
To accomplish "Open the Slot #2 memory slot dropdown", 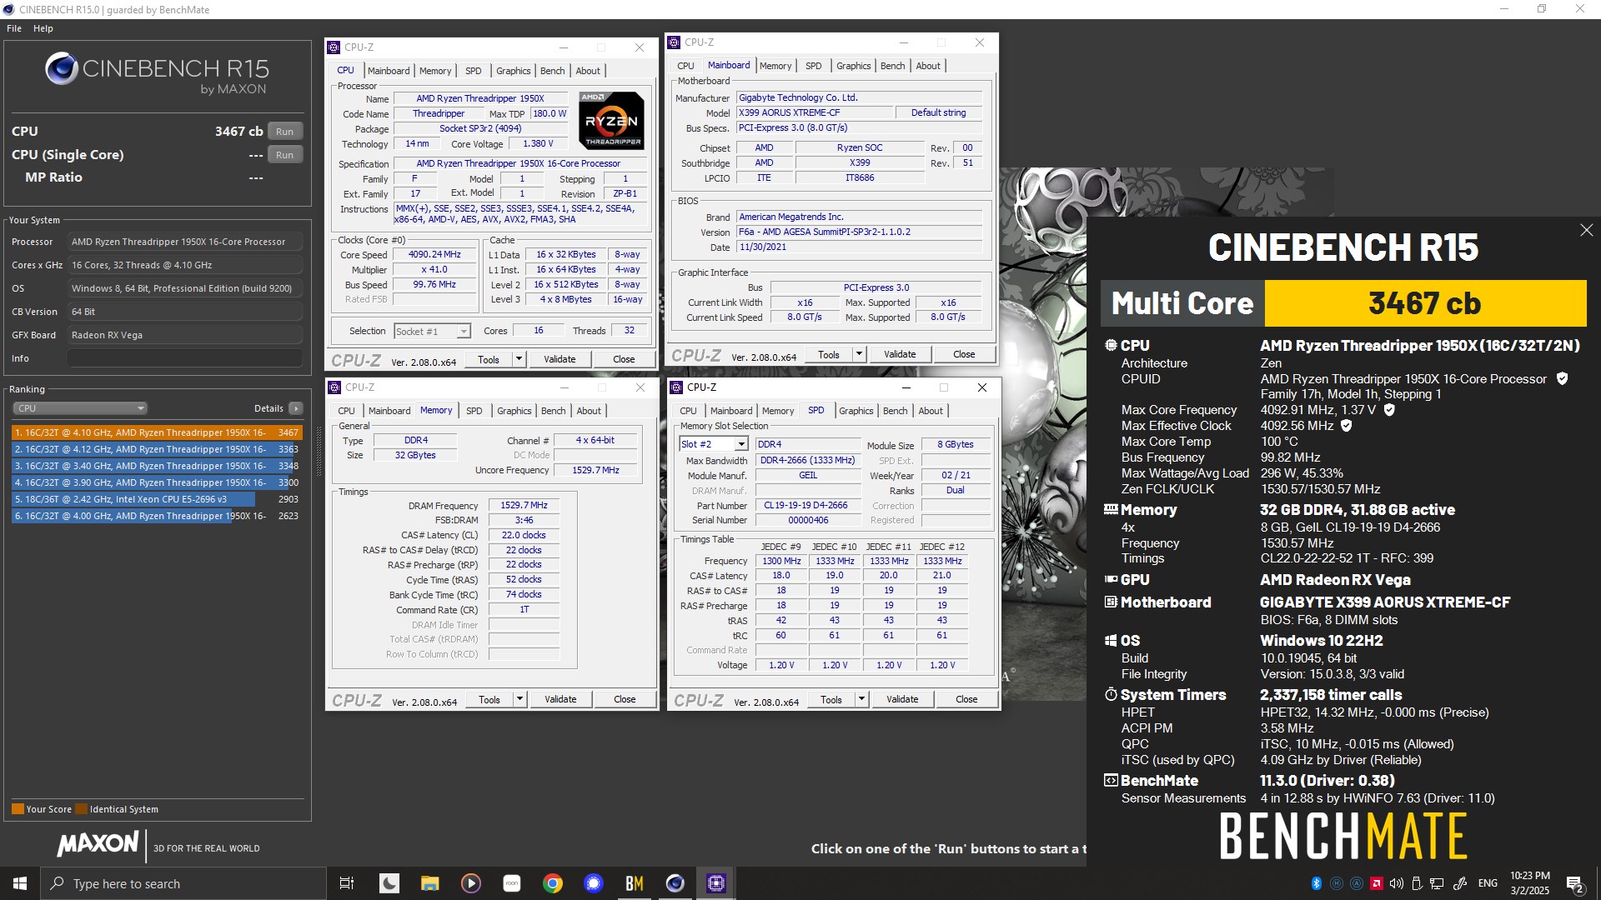I will pyautogui.click(x=713, y=444).
